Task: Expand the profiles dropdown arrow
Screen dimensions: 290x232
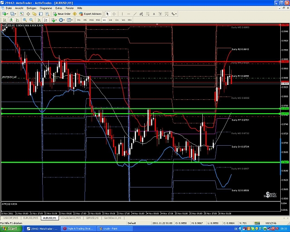Action: (15, 14)
